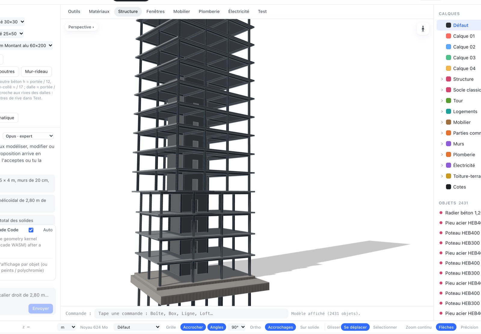Viewport: 481px width, 334px height.
Task: Click the Calque 03 green color swatch
Action: (448, 58)
